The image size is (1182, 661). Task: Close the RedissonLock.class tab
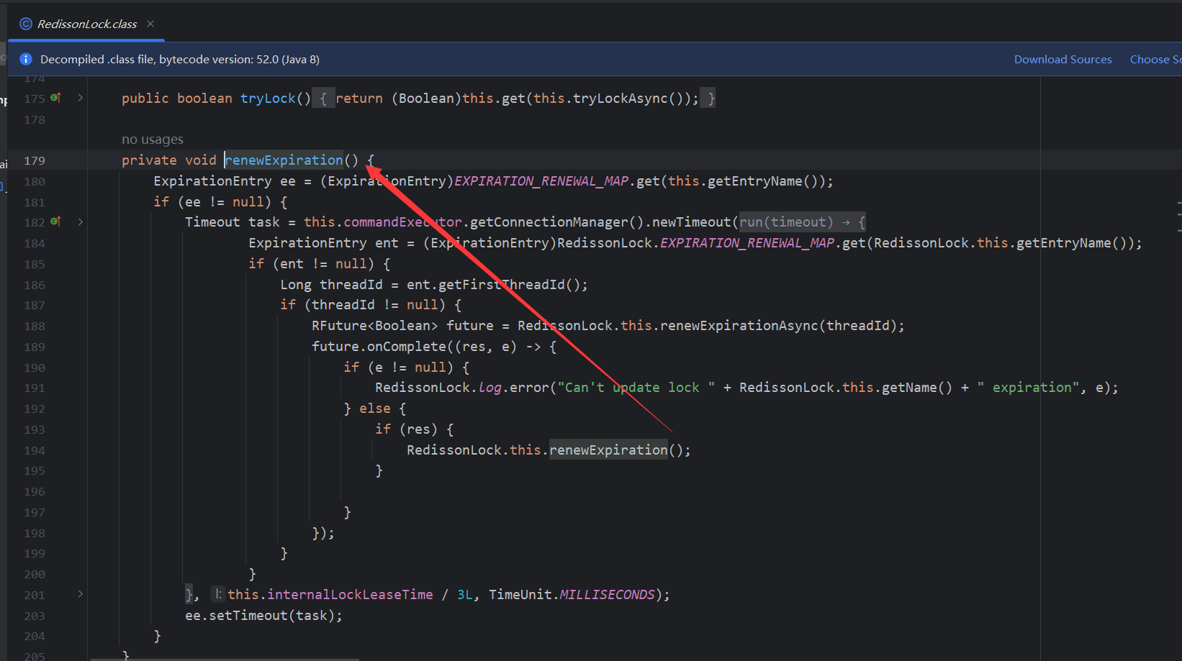pyautogui.click(x=150, y=24)
